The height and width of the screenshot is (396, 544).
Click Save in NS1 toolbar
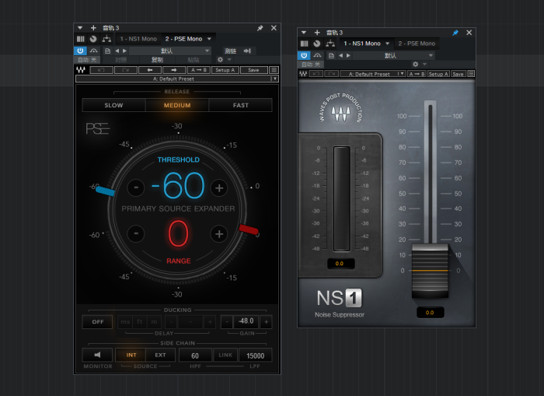(458, 74)
